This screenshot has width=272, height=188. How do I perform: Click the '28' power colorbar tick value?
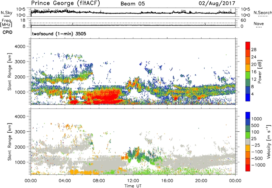coord(254,50)
